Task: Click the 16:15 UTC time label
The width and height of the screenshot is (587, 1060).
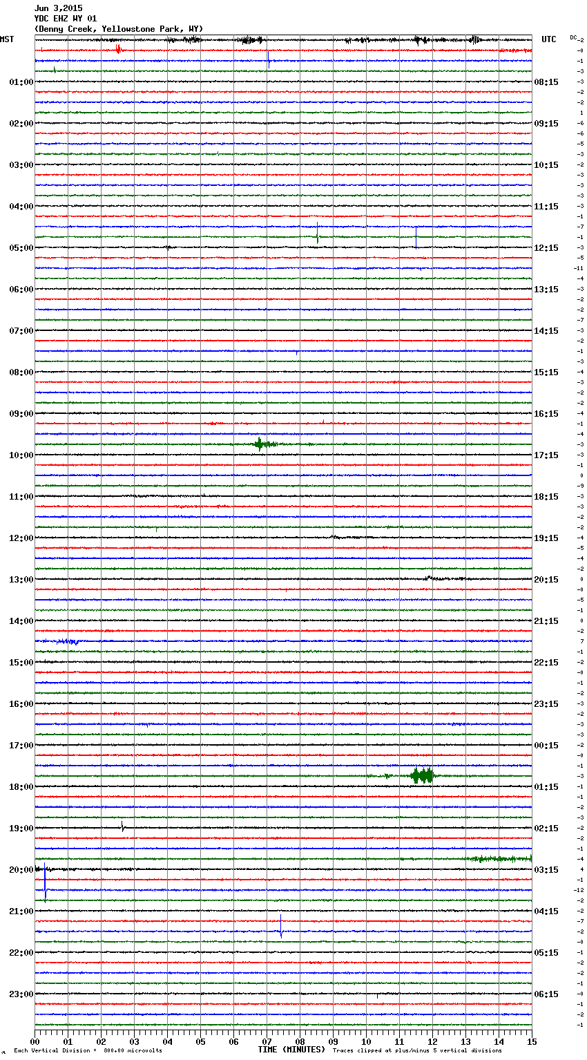Action: pyautogui.click(x=546, y=414)
